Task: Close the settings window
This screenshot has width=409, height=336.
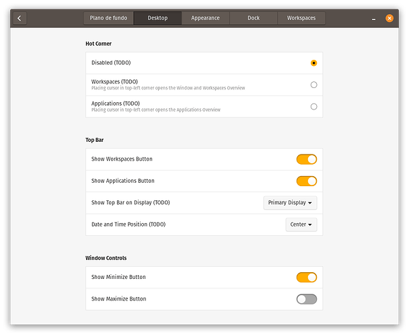Action: tap(389, 18)
